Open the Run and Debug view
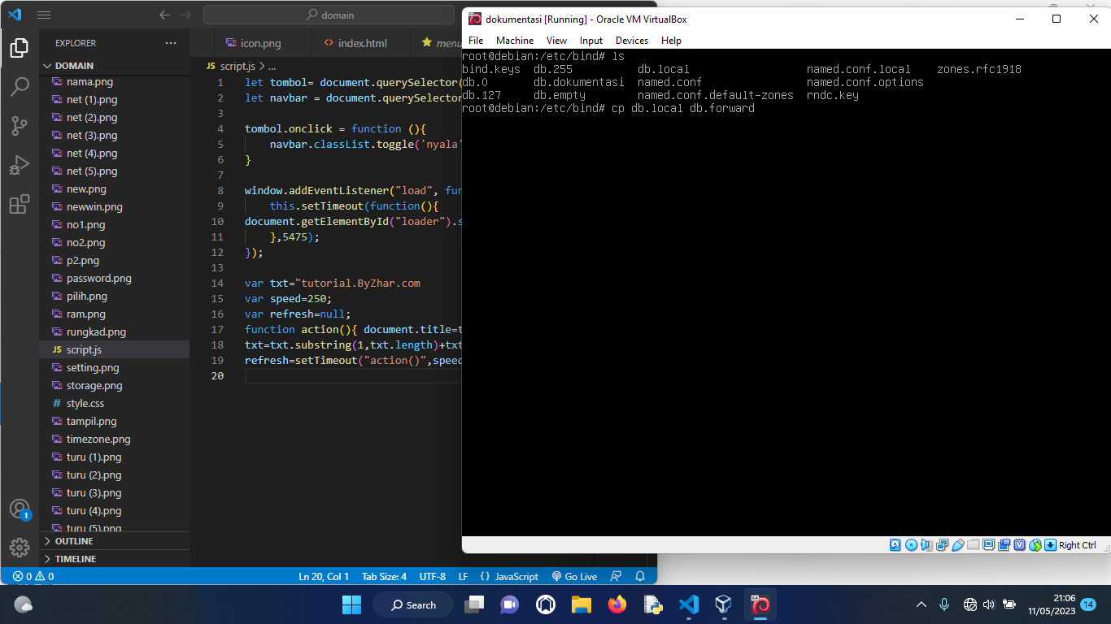This screenshot has width=1111, height=624. point(20,165)
